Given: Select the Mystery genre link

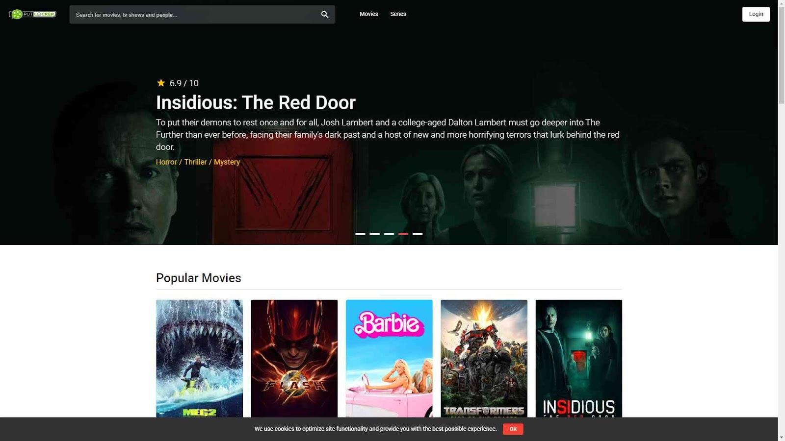Looking at the screenshot, I should coord(227,162).
